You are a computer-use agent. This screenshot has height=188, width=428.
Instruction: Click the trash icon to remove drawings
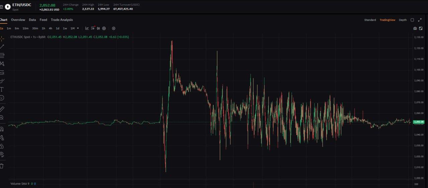(x=2, y=166)
